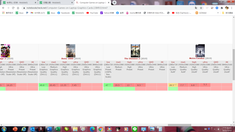Select the 19.5 benchmark cell

point(118,85)
